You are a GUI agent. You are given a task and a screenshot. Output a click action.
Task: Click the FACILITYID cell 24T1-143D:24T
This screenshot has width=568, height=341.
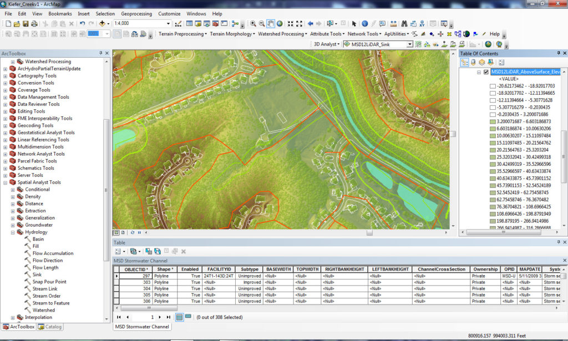coord(219,276)
